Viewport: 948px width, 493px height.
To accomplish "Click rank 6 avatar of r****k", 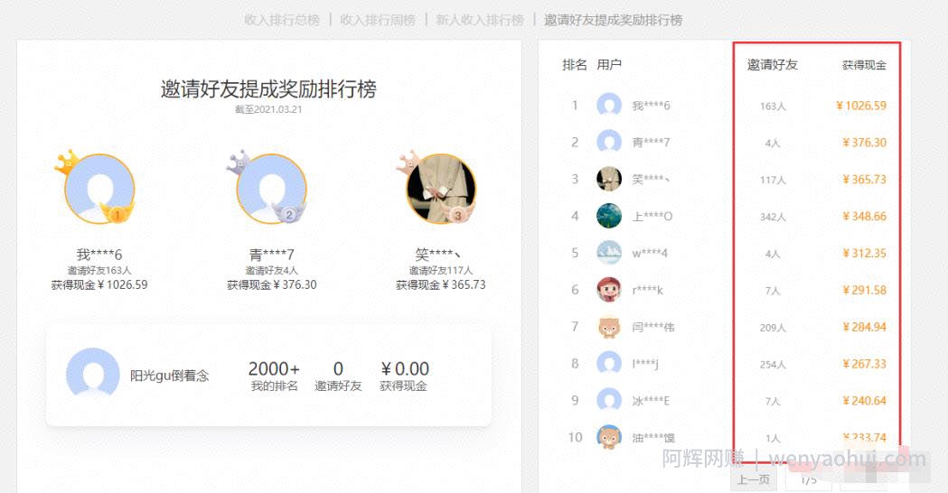I will (609, 290).
